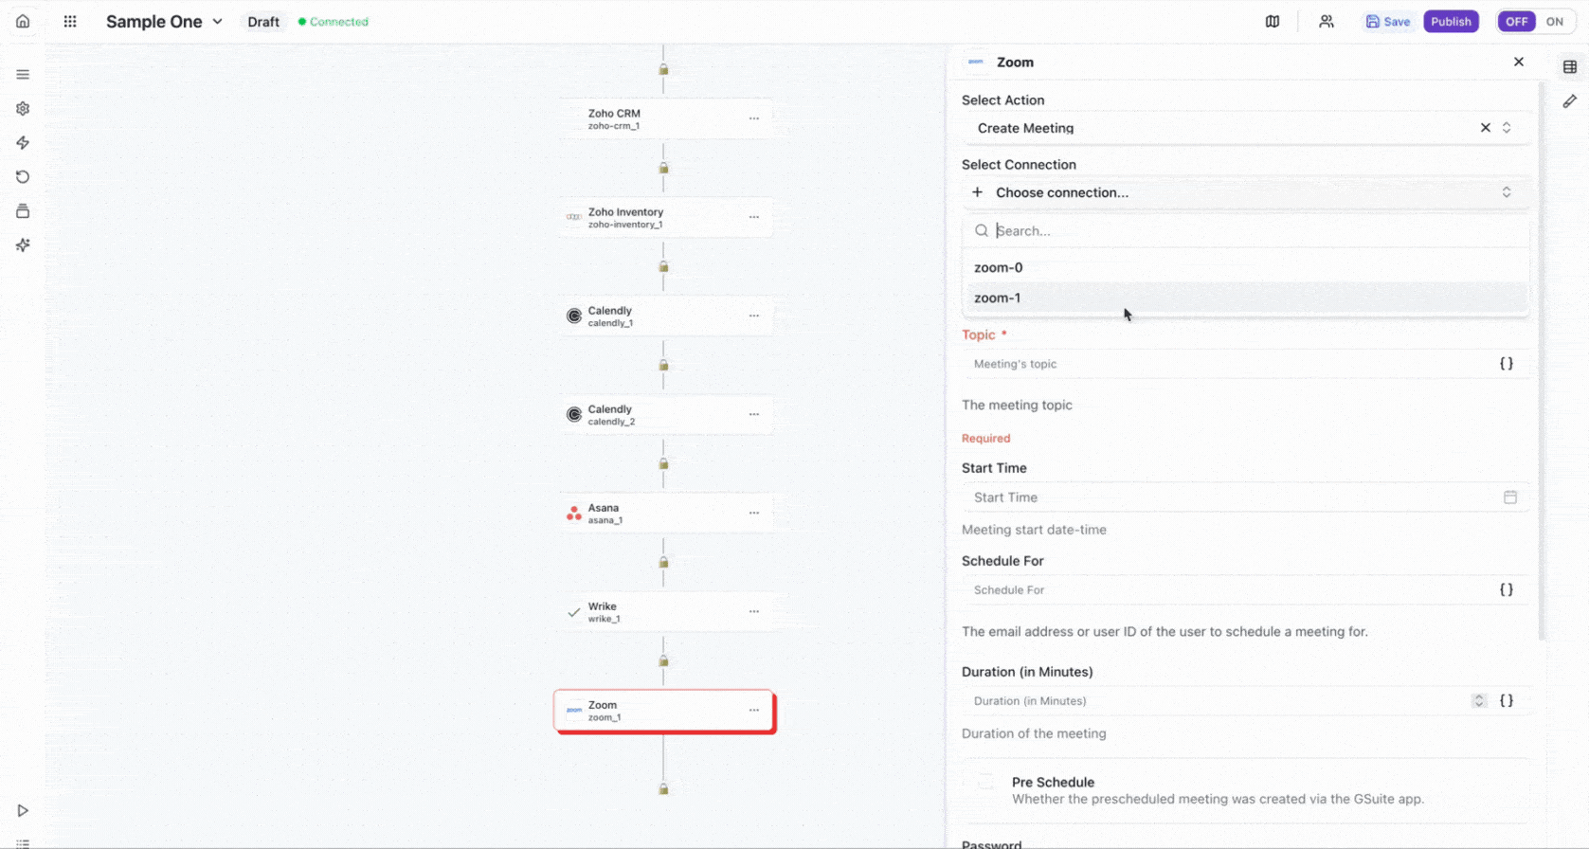Click the Duration minutes stepper arrows
1589x849 pixels.
coord(1479,701)
